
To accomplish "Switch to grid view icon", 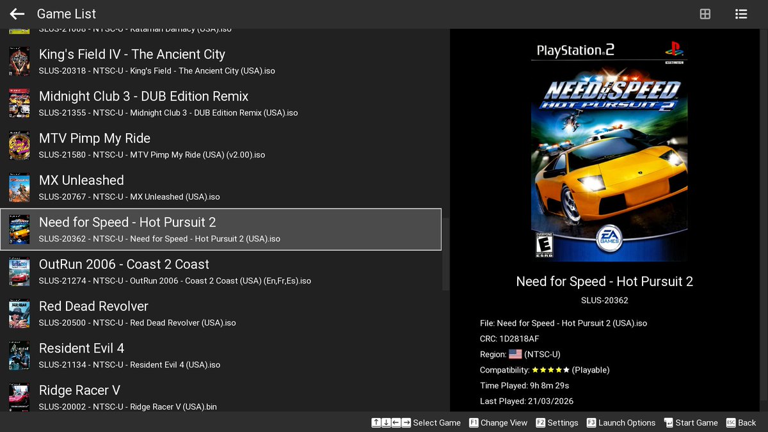I will [x=705, y=13].
